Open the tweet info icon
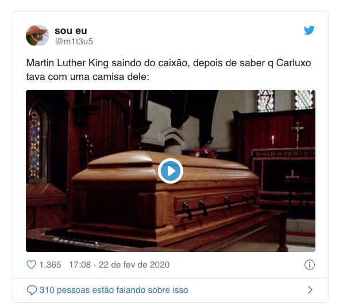The height and width of the screenshot is (305, 347). (x=310, y=265)
